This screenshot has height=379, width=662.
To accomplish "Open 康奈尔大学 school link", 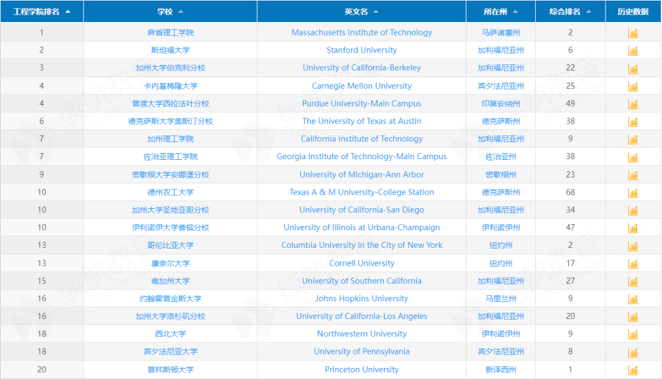I will [x=170, y=263].
